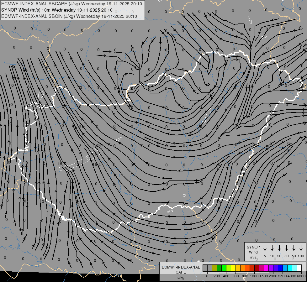The image size is (307, 282).
Task: Pick the pink-magenta swatch before 1500
Action: (x=262, y=268)
